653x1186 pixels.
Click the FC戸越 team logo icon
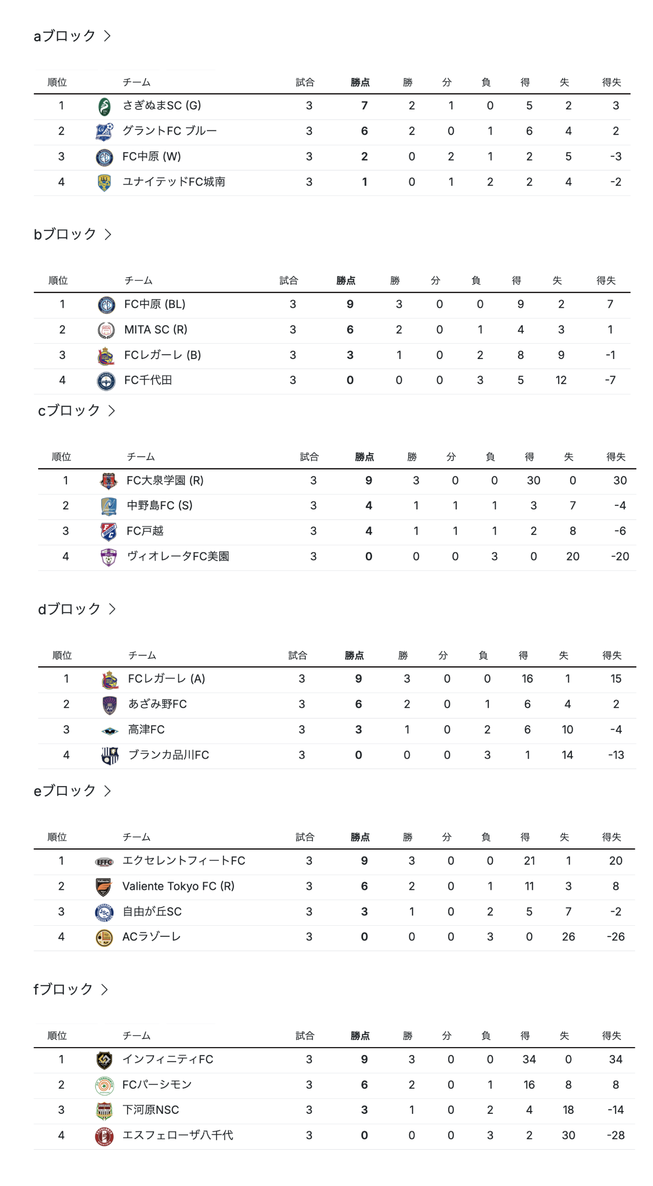[x=108, y=532]
